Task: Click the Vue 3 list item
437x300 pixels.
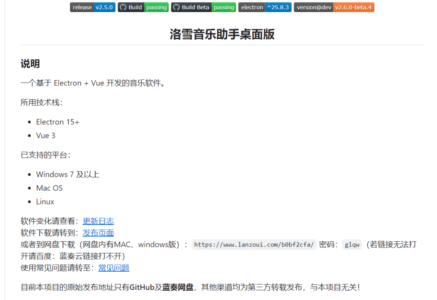Action: point(46,136)
